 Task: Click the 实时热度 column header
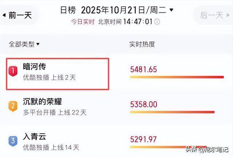click(x=142, y=44)
